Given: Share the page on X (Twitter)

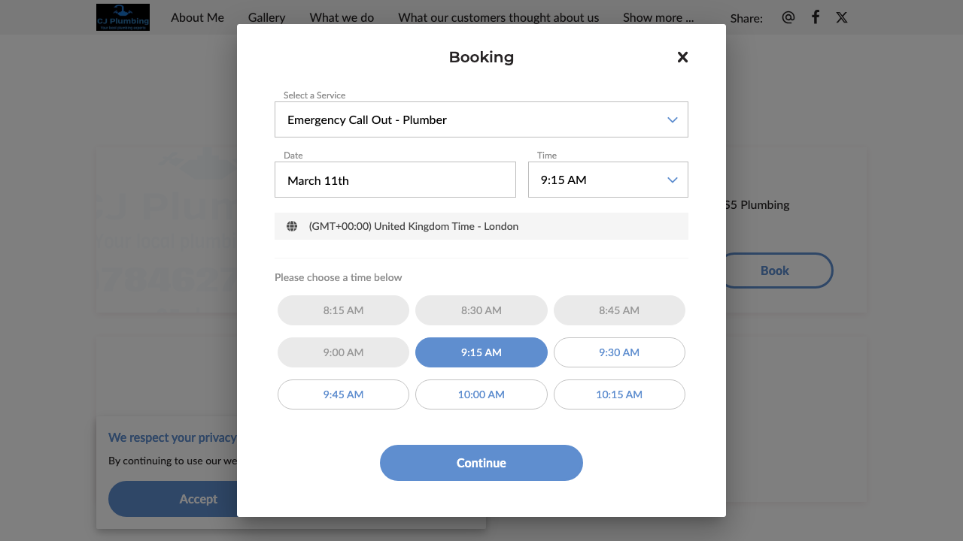Looking at the screenshot, I should click(842, 17).
